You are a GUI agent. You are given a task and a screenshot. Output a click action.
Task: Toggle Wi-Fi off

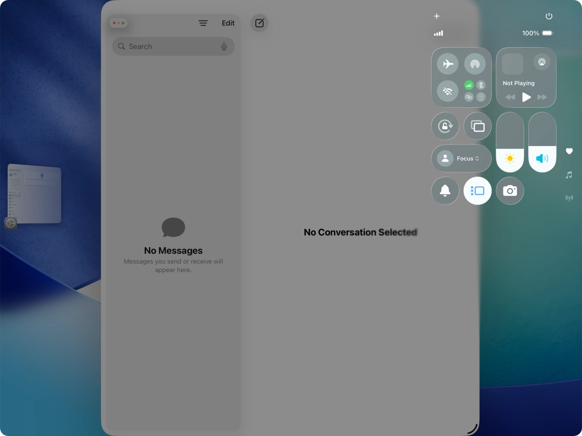pyautogui.click(x=447, y=91)
